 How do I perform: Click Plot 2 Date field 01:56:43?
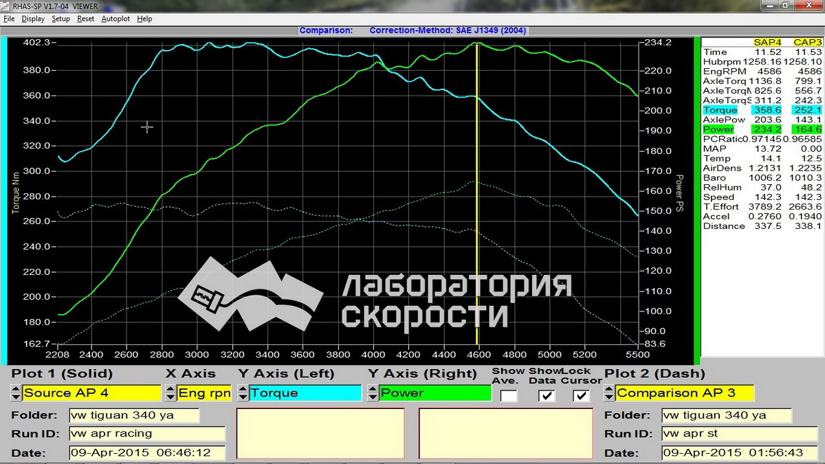click(x=740, y=453)
